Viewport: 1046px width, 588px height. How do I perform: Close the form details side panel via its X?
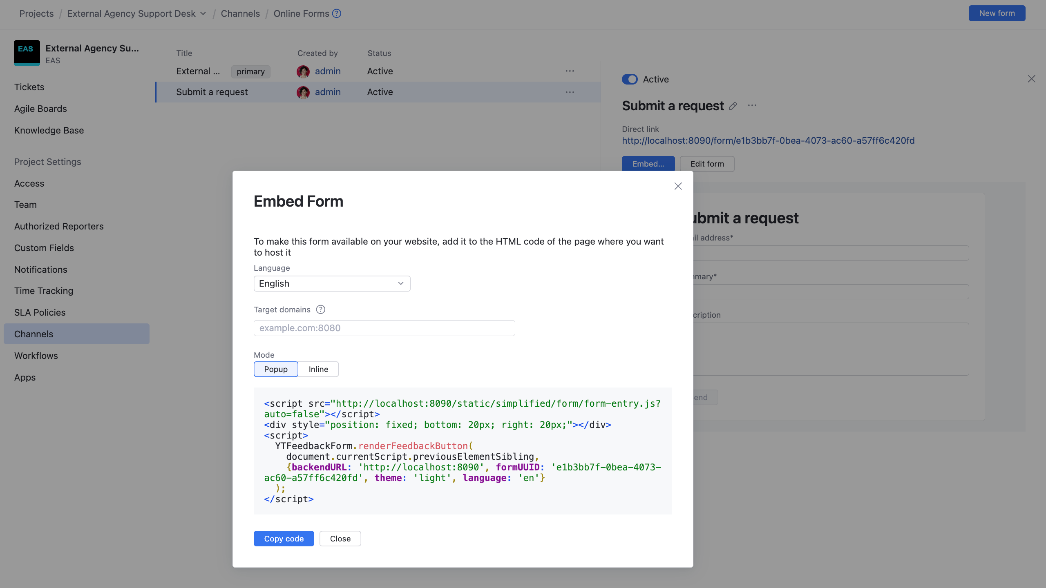point(1031,79)
